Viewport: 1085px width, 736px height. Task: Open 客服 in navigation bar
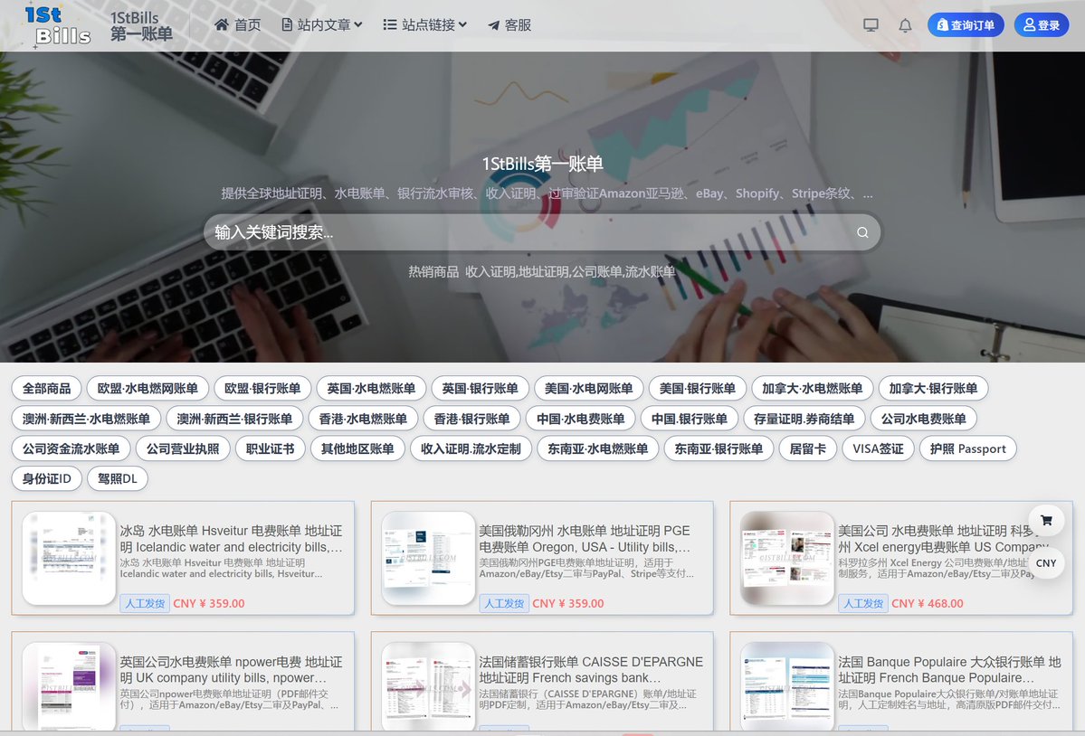tap(509, 25)
